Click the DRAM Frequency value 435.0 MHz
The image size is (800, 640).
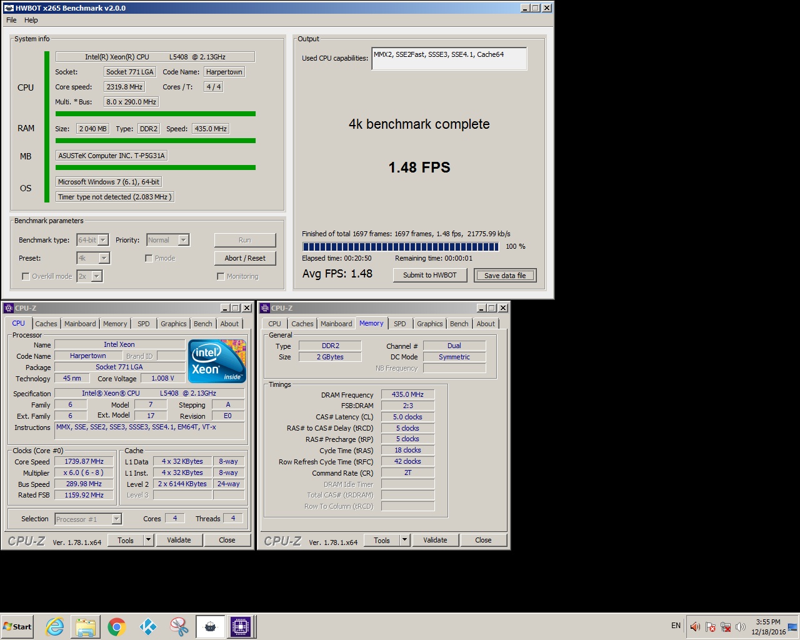[x=407, y=394]
